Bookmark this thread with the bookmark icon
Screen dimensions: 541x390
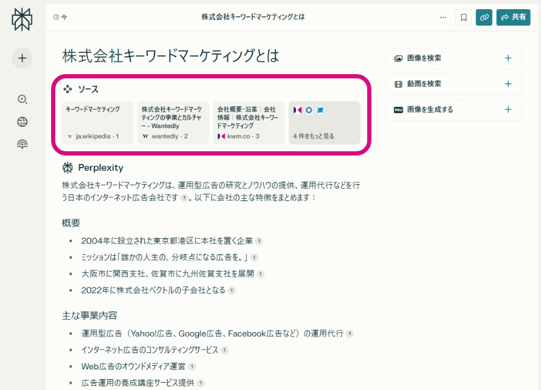point(464,17)
